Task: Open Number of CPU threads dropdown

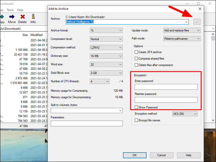Action: (x=100, y=81)
